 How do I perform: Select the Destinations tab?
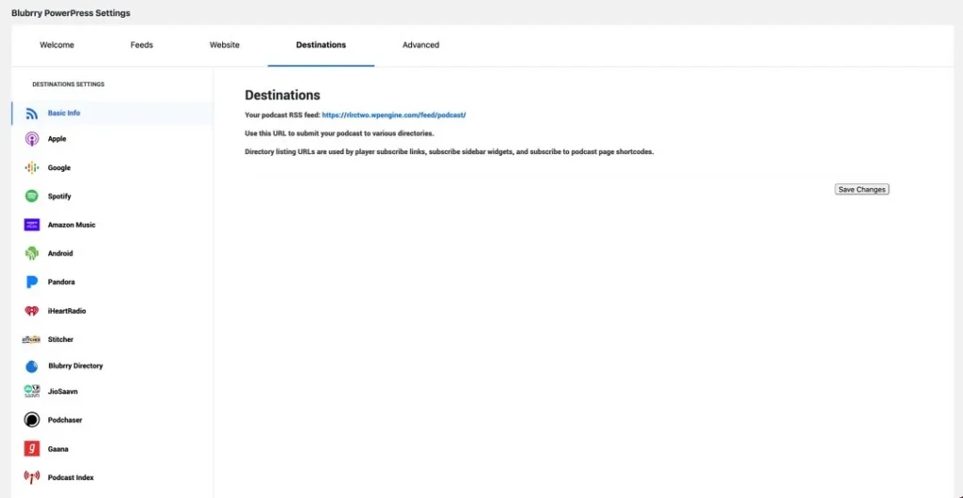322,45
